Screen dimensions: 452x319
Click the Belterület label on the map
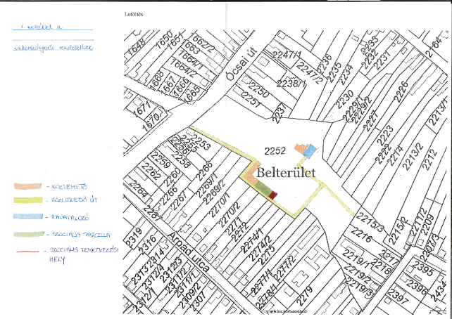click(x=285, y=171)
